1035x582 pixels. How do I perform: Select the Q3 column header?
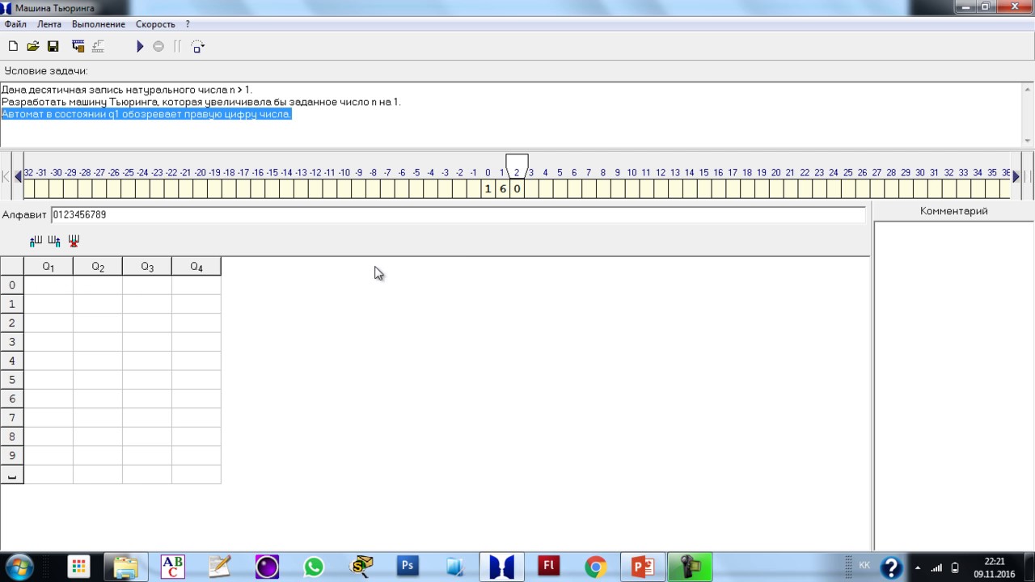tap(147, 267)
